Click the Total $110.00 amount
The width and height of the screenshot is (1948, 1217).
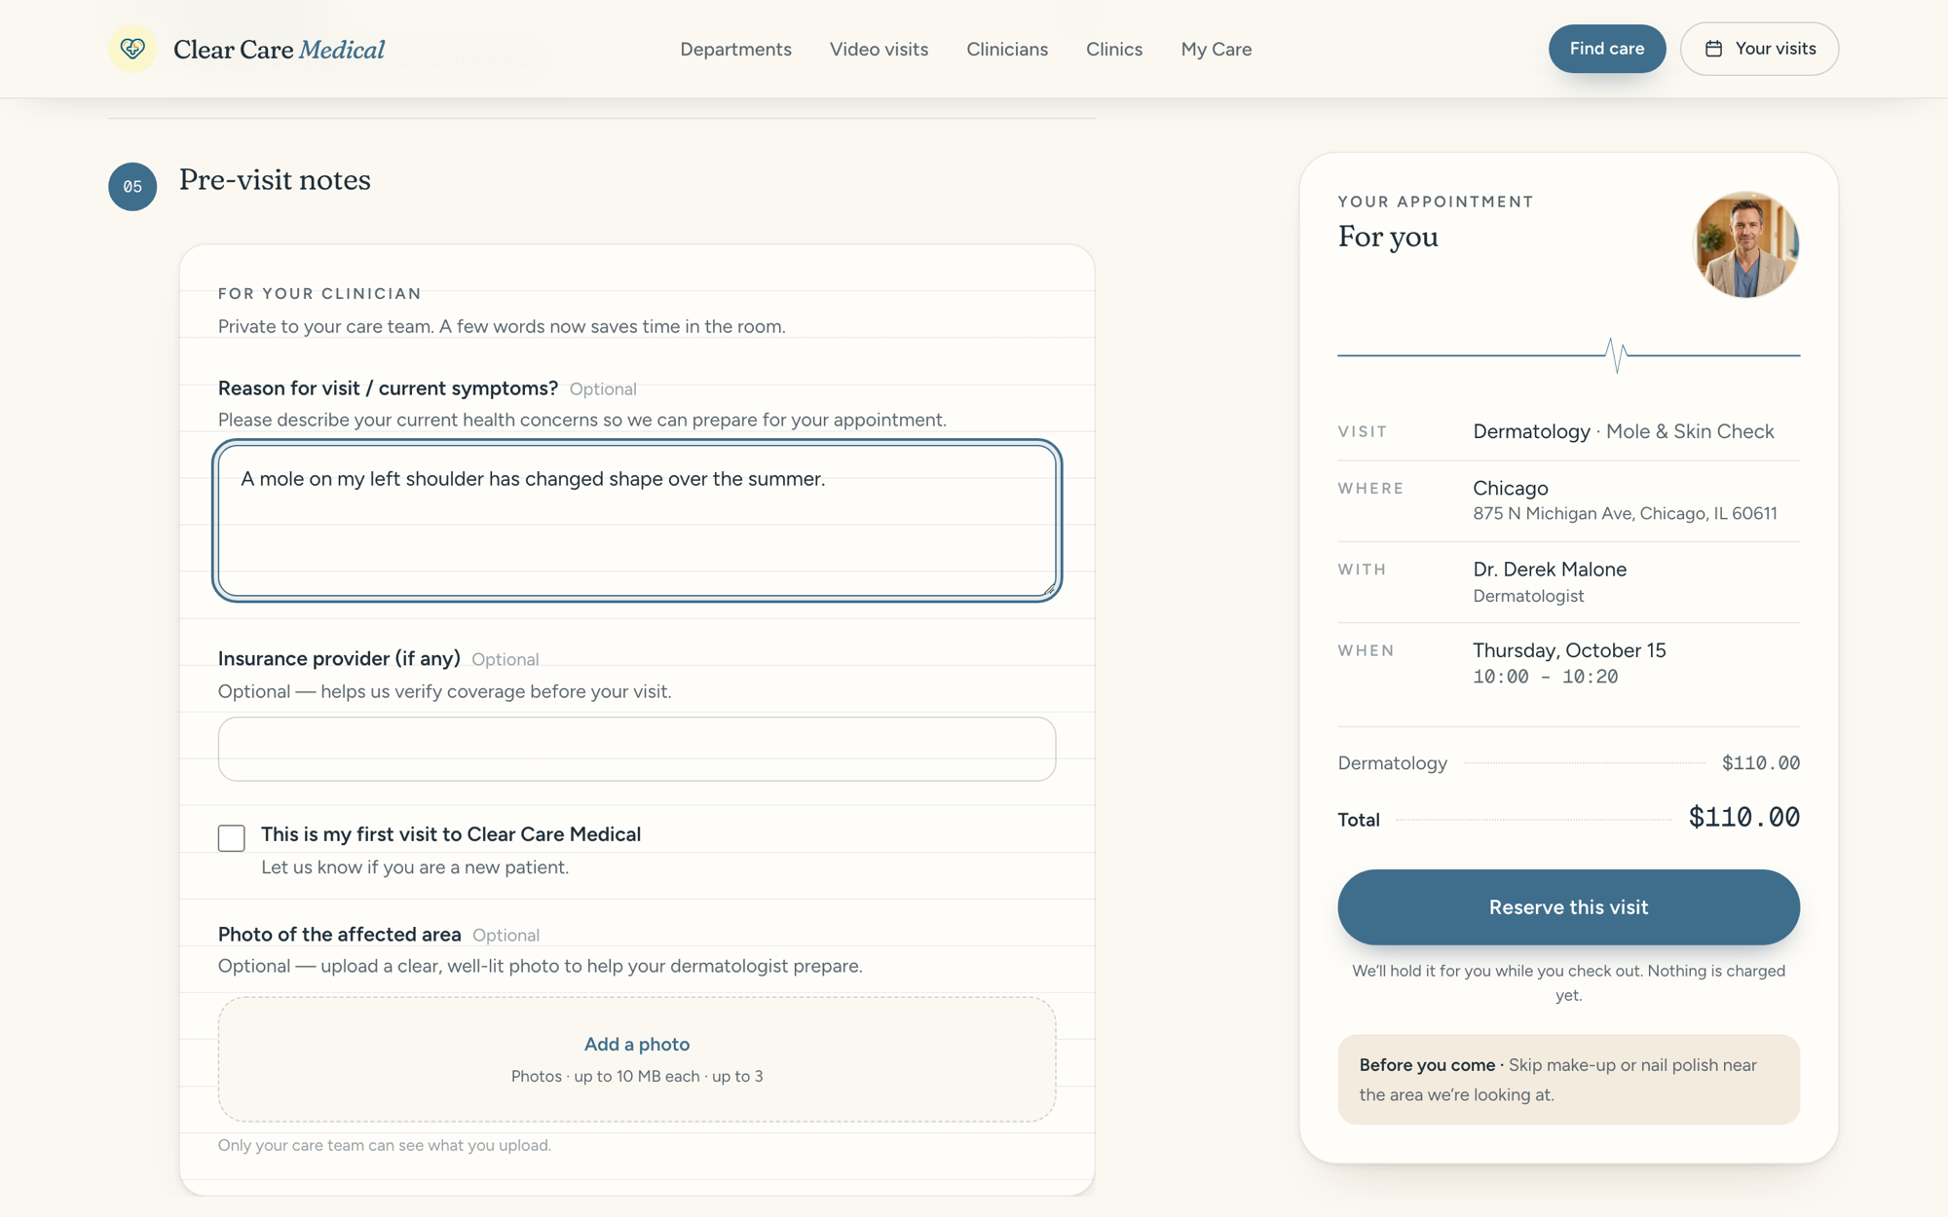[x=1743, y=817]
